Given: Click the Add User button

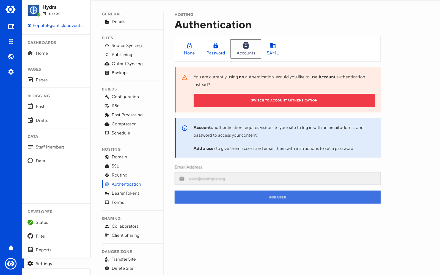Looking at the screenshot, I should 278,197.
